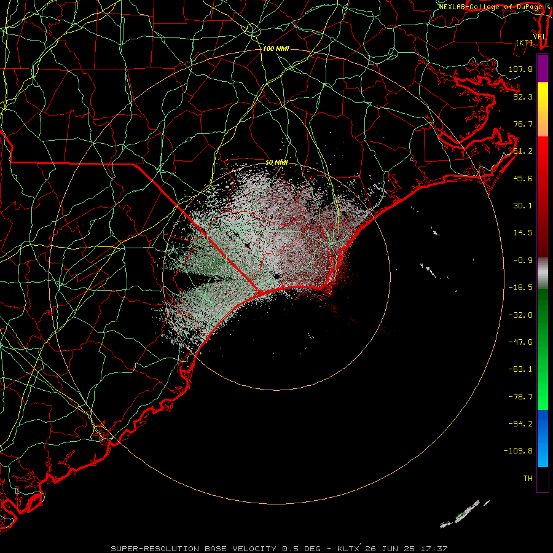Click the 50 NMI range ring label
Viewport: 553px width, 553px height.
coord(276,162)
